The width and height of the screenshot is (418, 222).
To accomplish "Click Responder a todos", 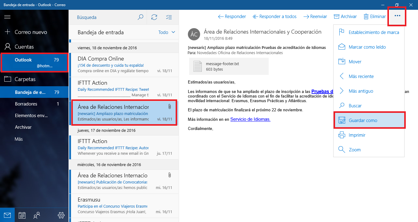I will (274, 17).
